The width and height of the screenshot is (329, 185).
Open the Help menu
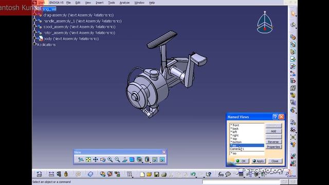point(152,3)
